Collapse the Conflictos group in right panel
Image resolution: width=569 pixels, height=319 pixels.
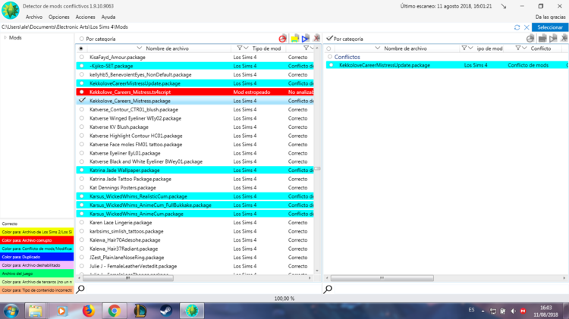(x=329, y=57)
